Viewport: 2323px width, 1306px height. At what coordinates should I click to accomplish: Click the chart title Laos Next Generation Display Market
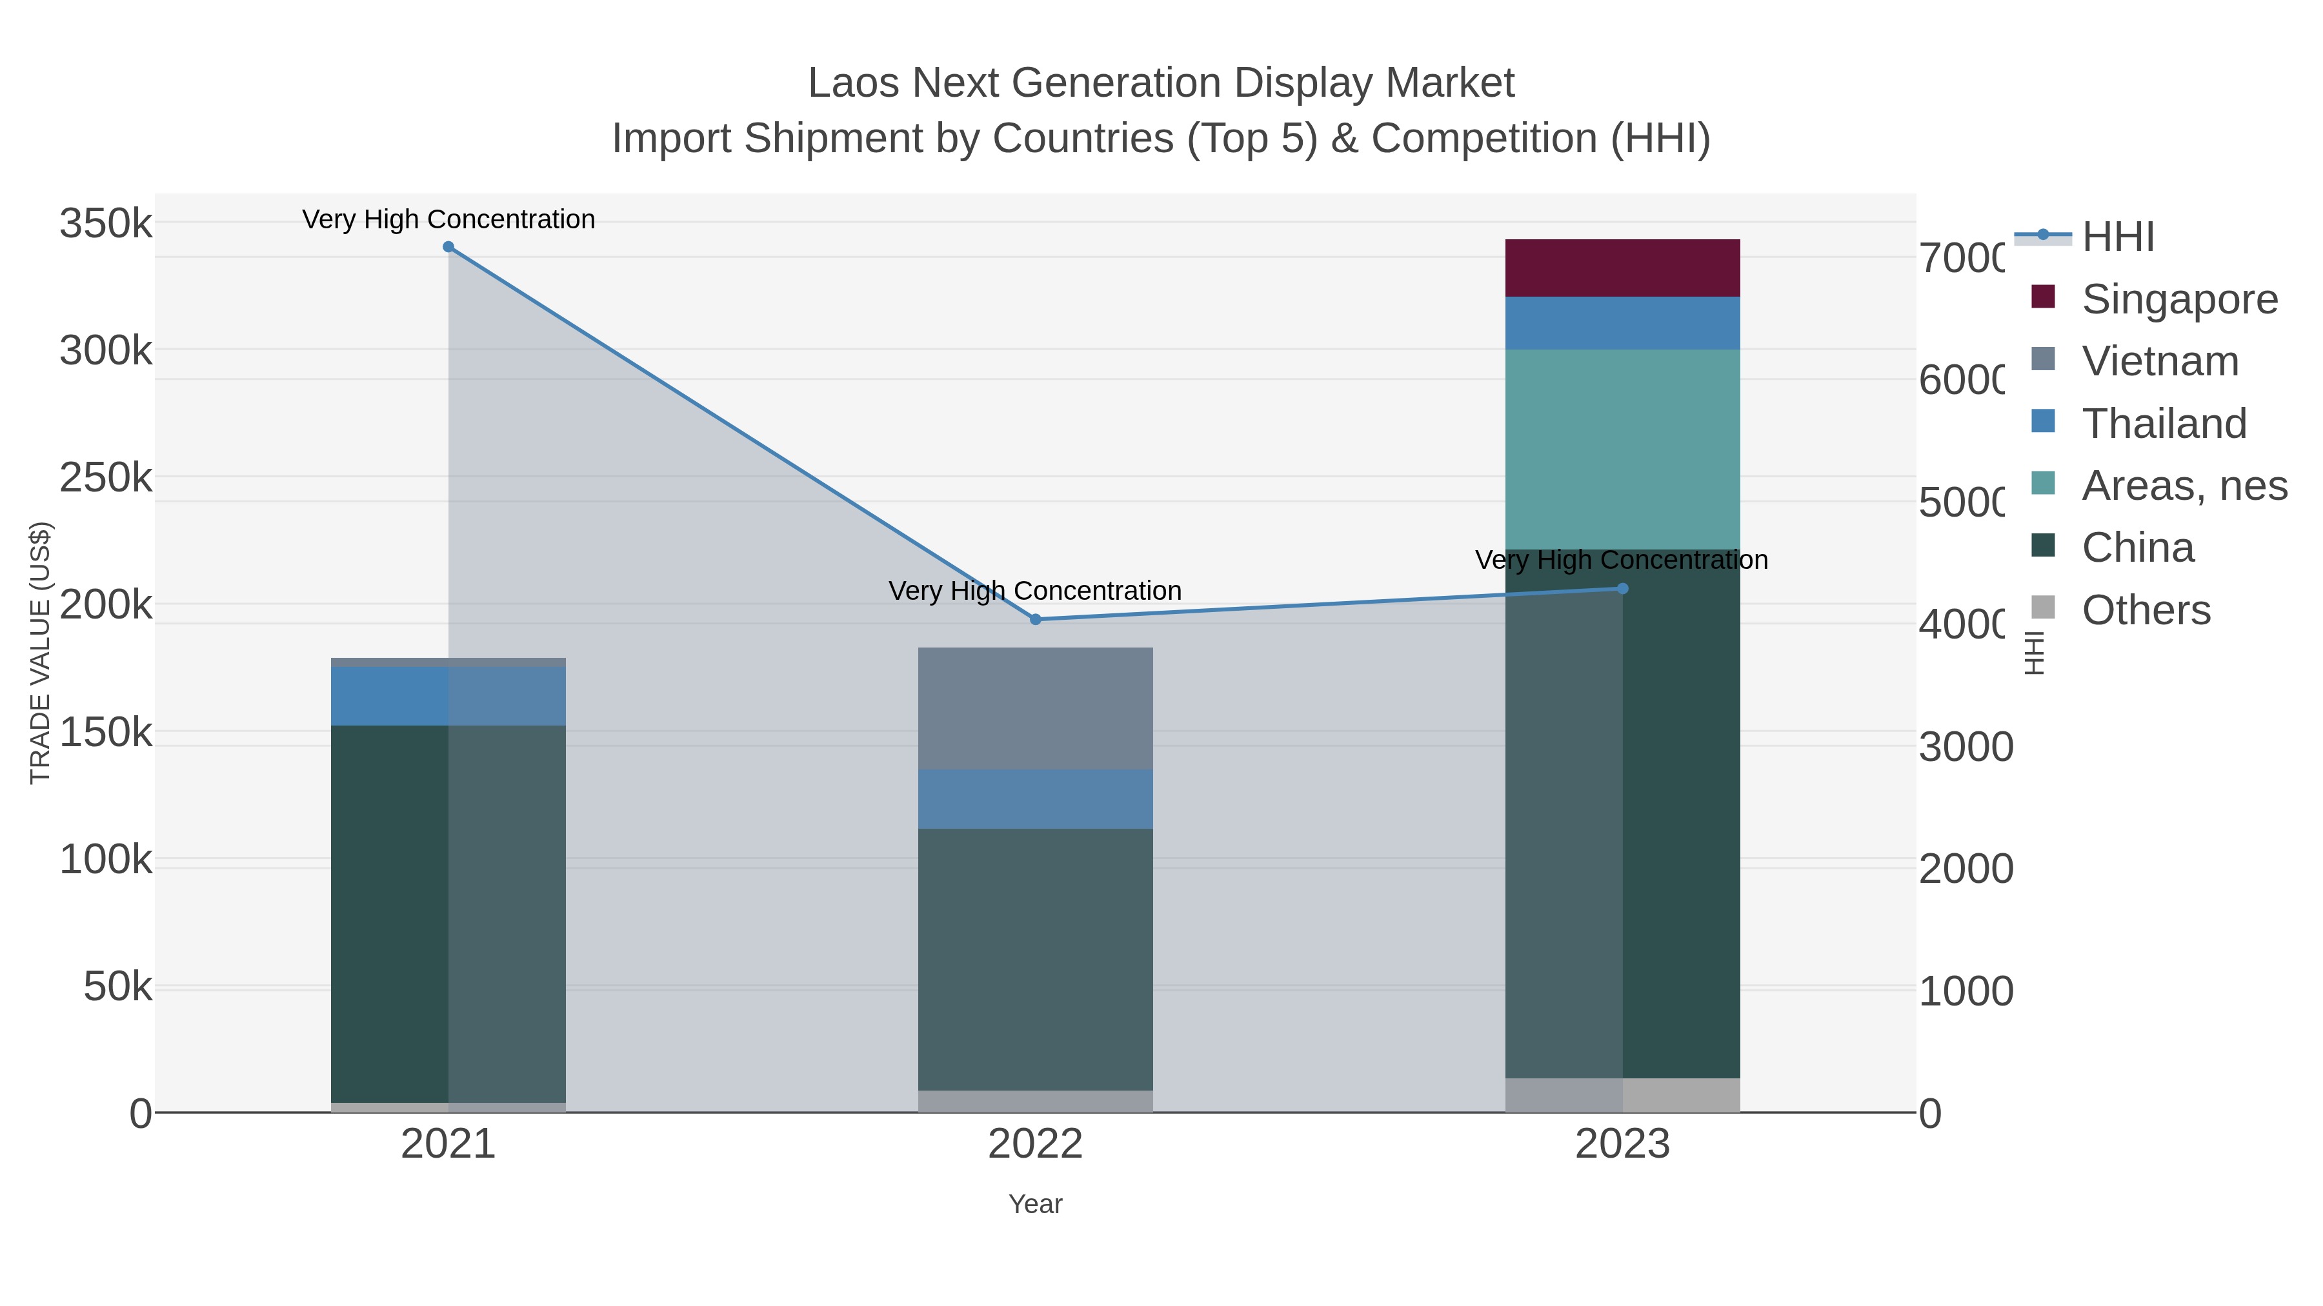(x=1161, y=83)
